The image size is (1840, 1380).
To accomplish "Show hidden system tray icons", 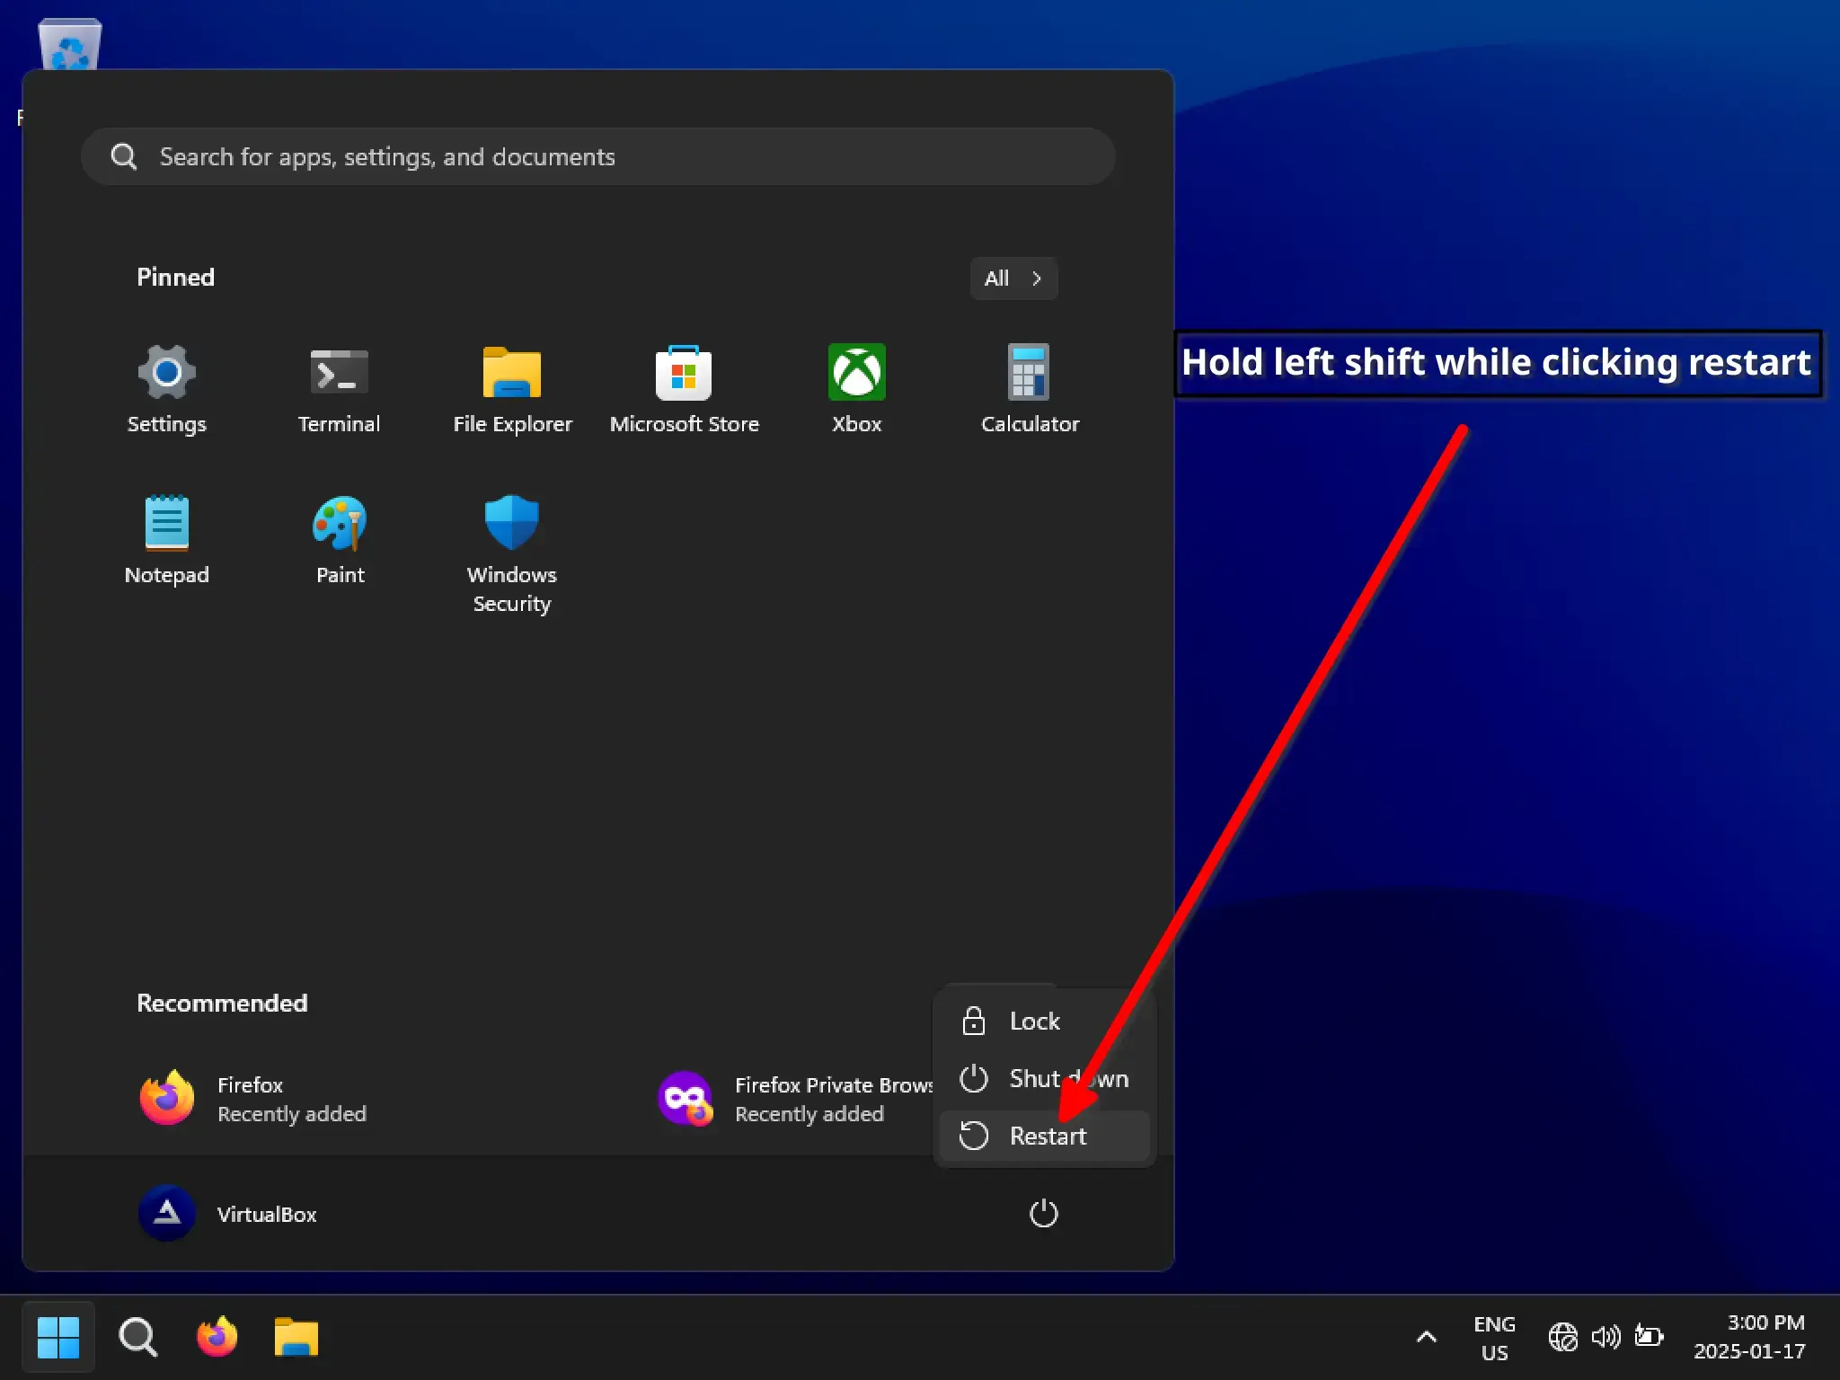I will [1426, 1337].
